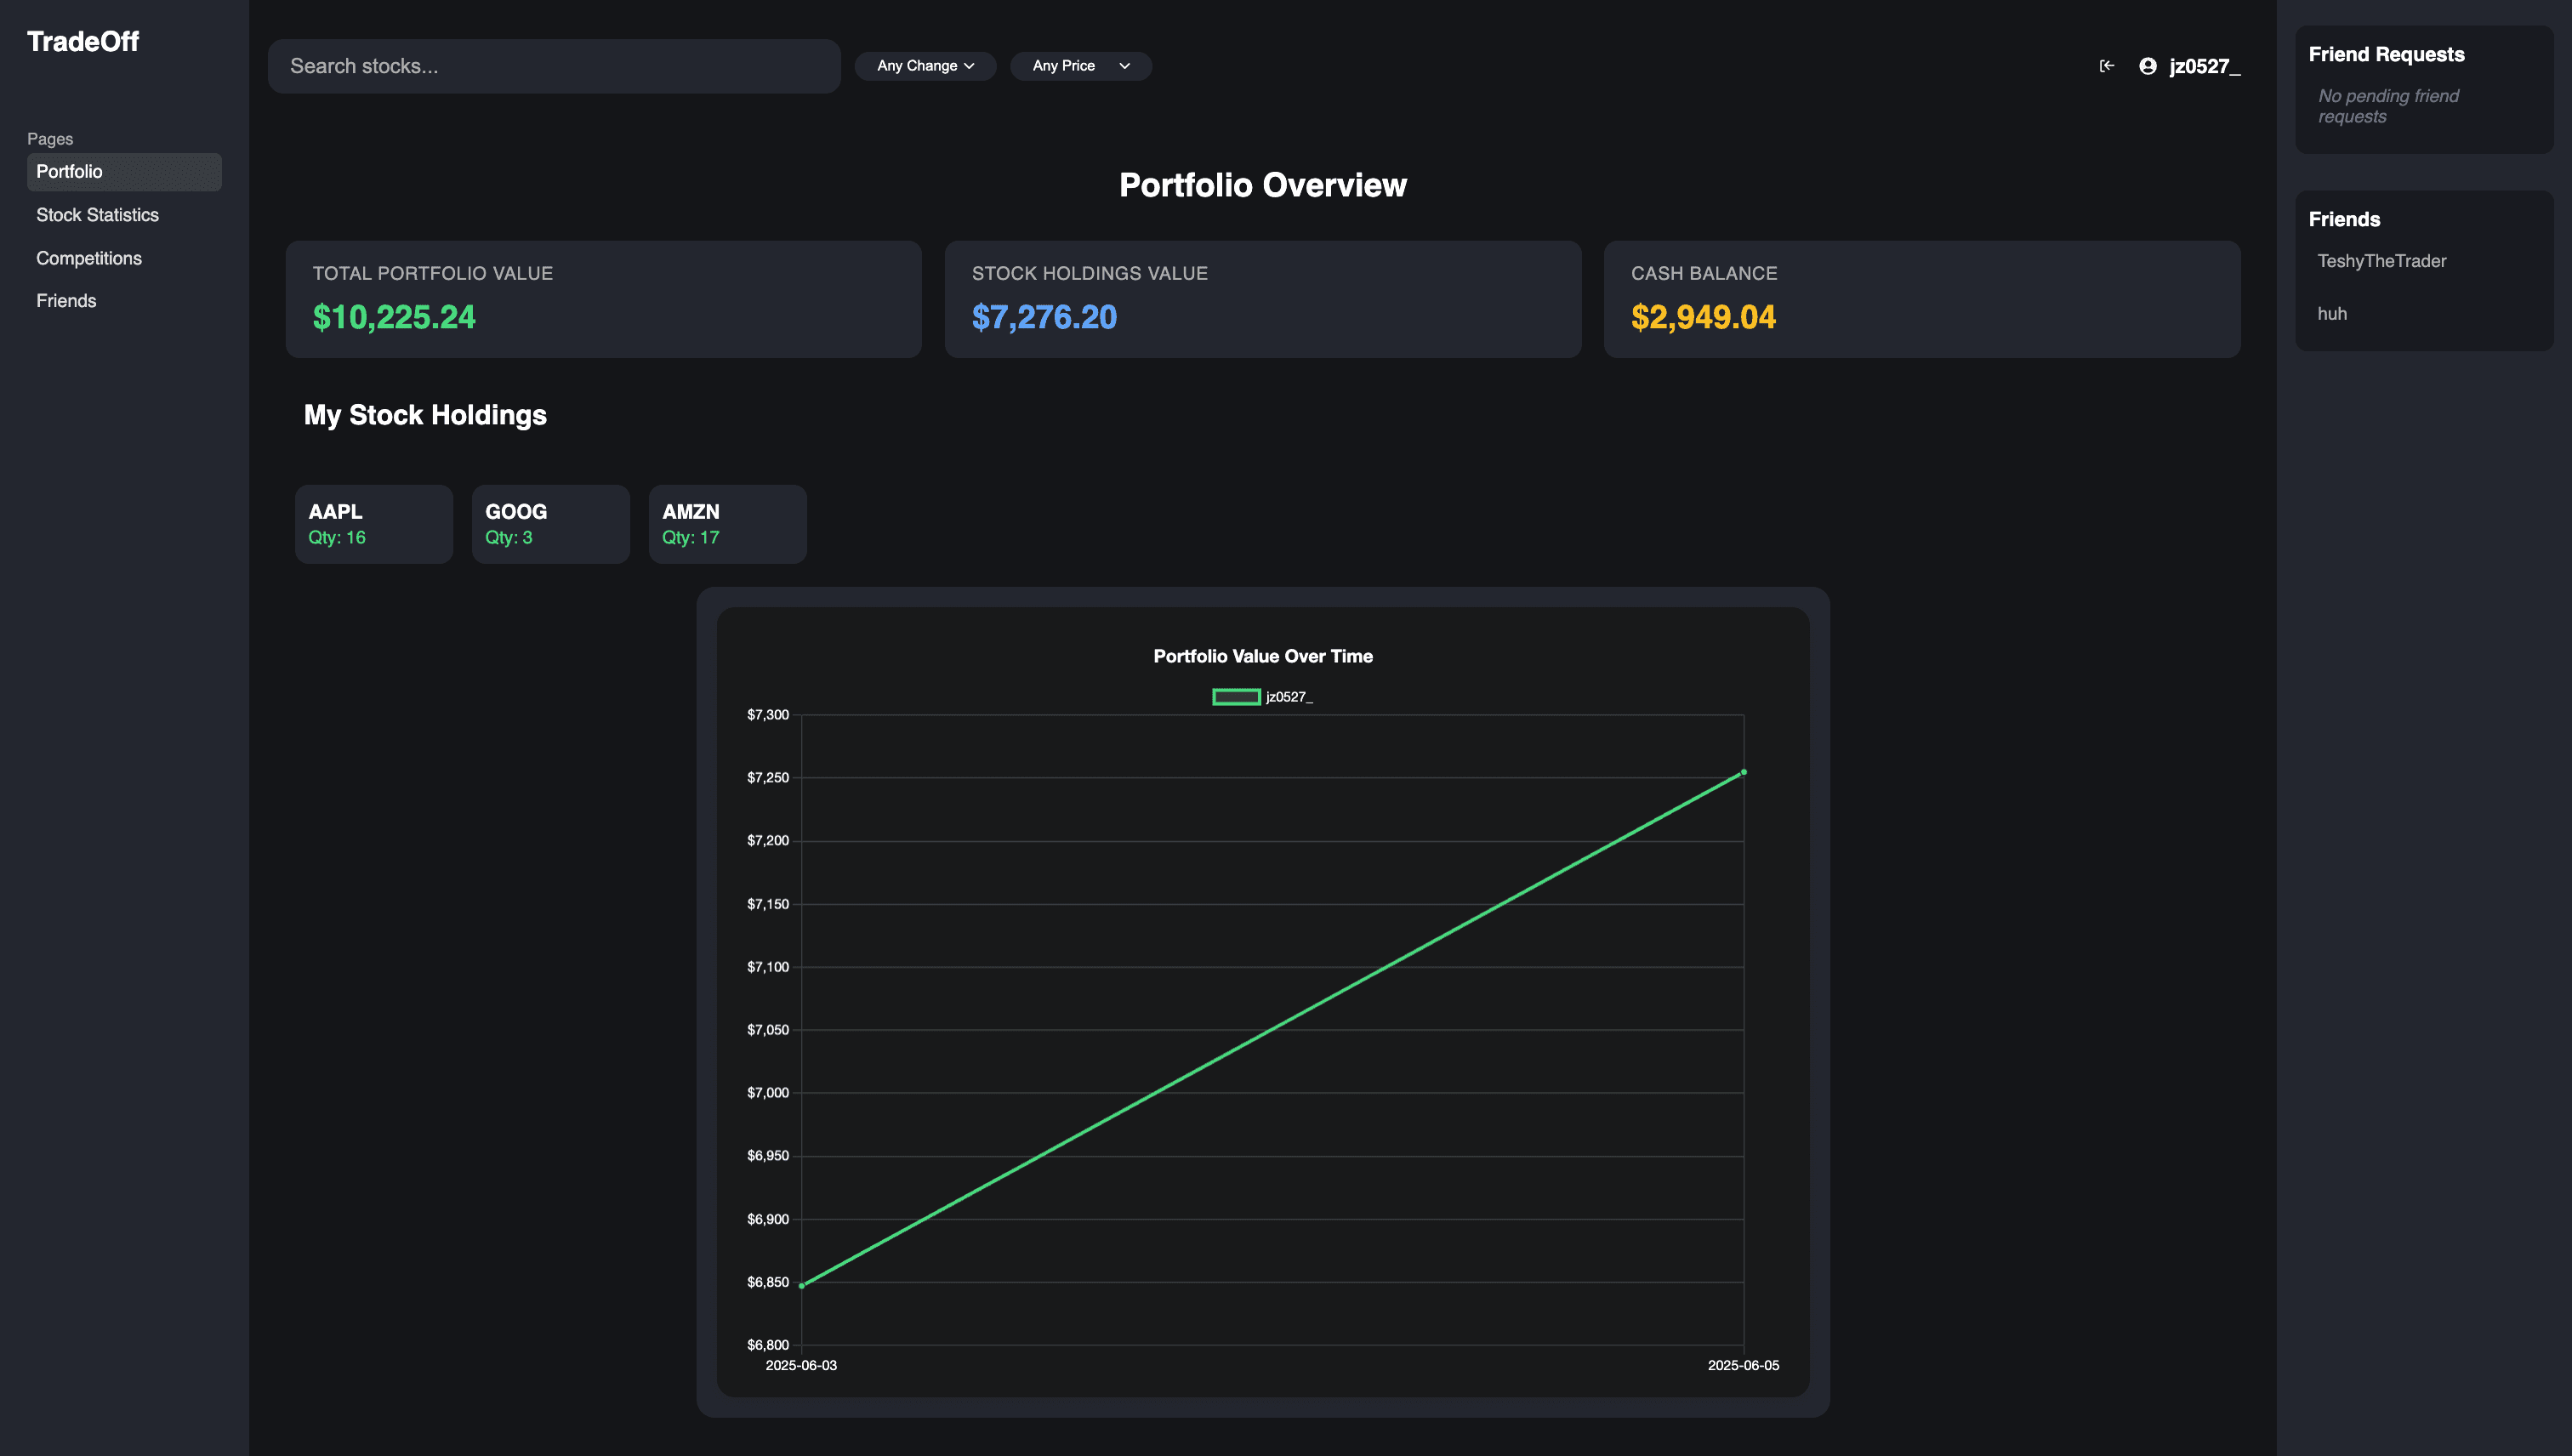Select the GOOG holding card

[550, 524]
